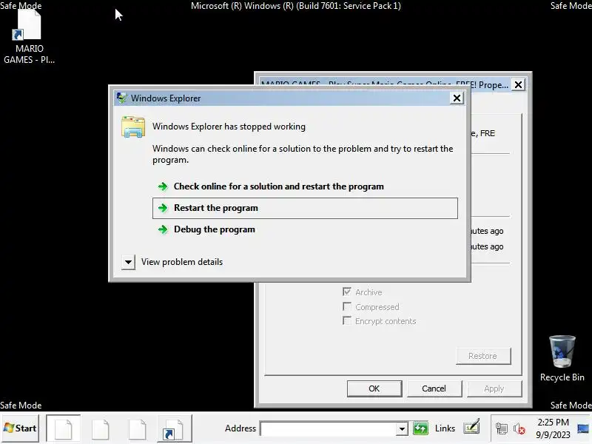Close the Windows Explorer error dialog

tap(457, 98)
